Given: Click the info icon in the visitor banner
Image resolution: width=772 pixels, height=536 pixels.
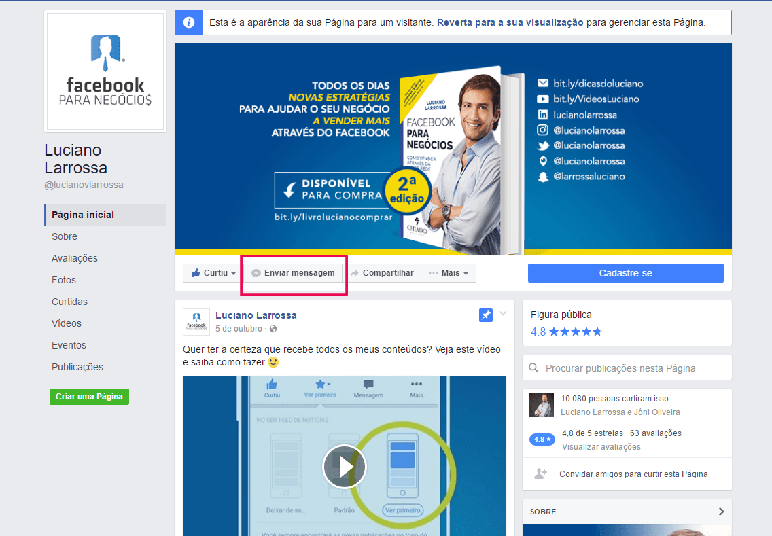Looking at the screenshot, I should 188,22.
